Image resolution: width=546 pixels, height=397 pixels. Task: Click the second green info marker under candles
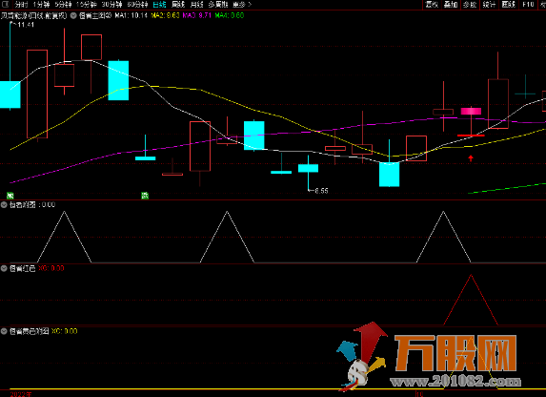point(145,196)
